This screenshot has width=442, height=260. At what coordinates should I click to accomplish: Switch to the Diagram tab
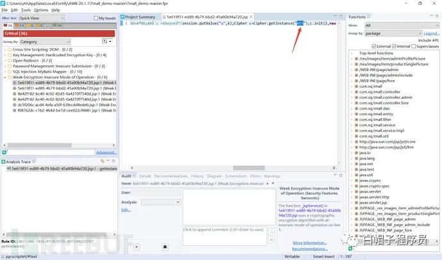point(214,176)
